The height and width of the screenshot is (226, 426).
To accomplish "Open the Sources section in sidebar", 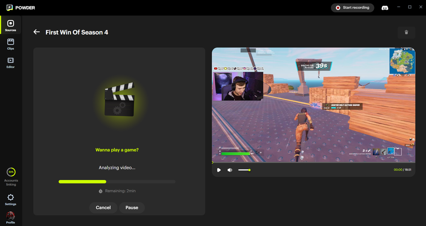I will (x=11, y=25).
